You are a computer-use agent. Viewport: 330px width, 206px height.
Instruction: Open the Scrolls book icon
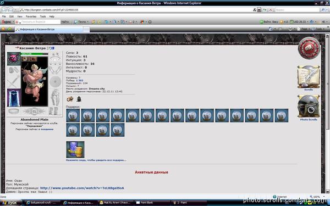point(309,77)
